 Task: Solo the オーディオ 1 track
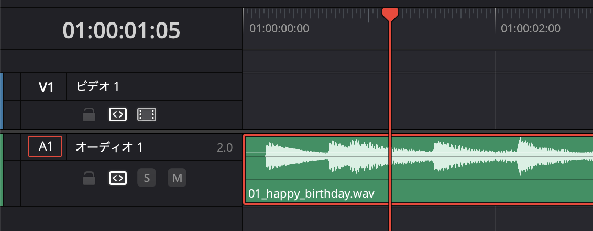(147, 179)
